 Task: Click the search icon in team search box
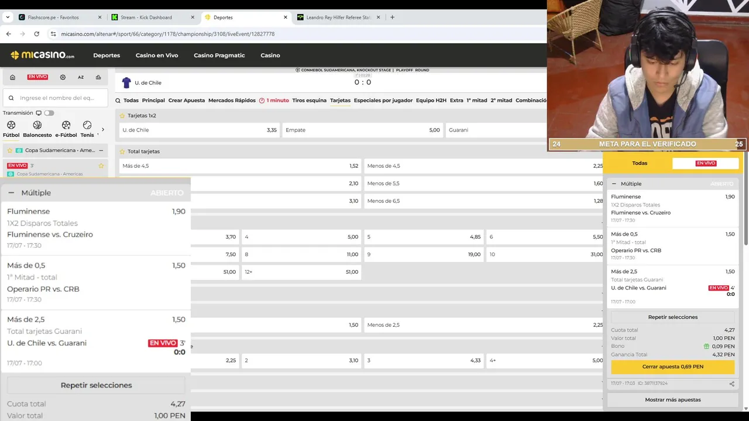[x=12, y=98]
